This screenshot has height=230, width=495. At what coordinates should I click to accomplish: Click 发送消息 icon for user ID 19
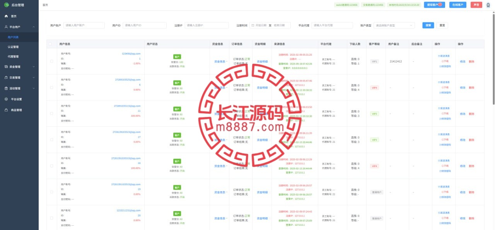click(x=439, y=187)
